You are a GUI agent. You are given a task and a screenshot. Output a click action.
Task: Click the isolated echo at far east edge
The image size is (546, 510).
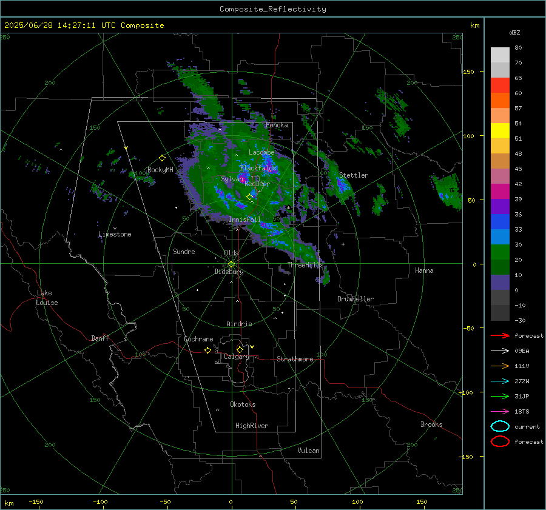point(448,192)
